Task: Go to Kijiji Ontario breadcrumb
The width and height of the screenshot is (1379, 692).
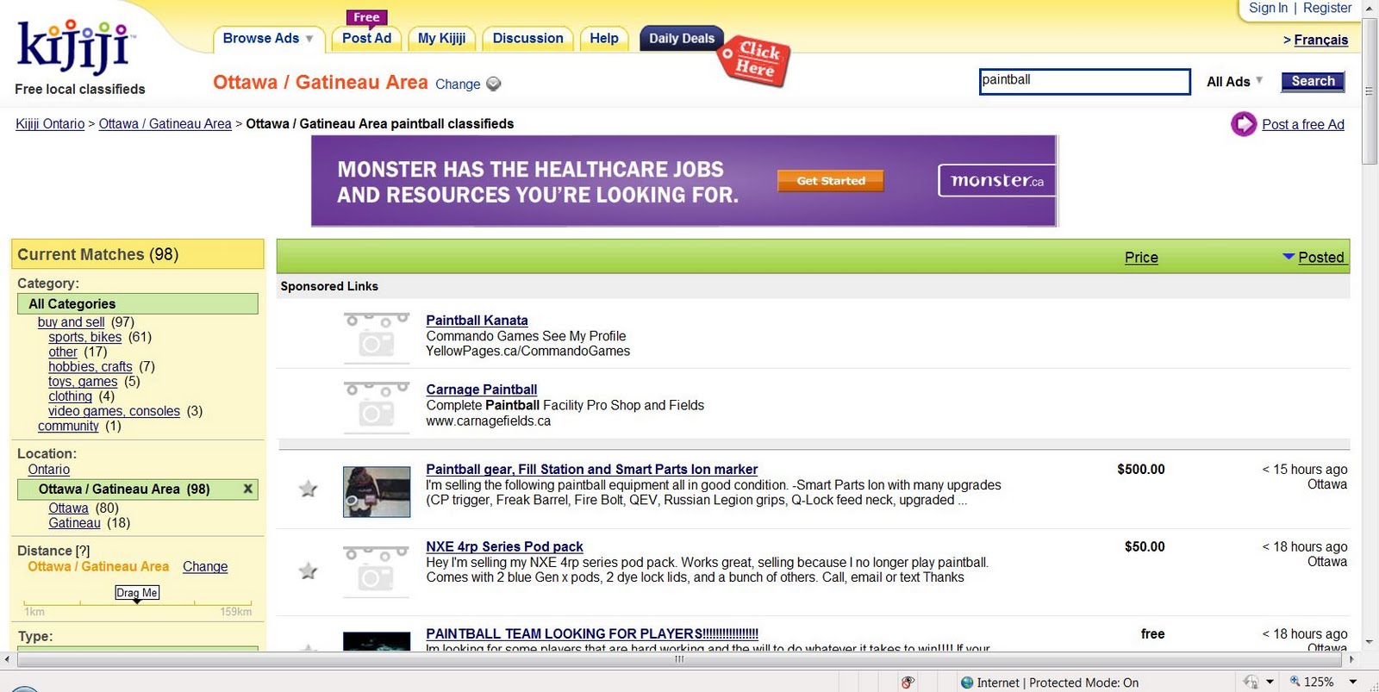Action: [50, 124]
